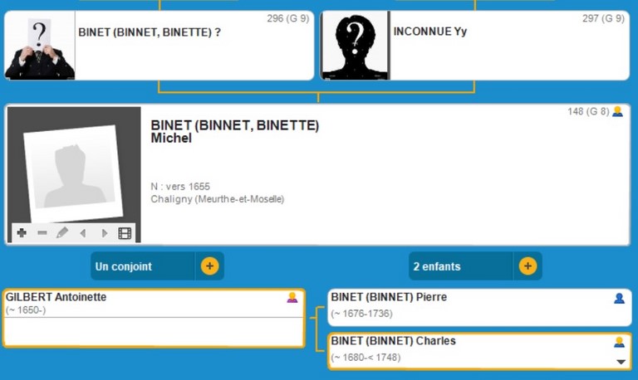The width and height of the screenshot is (638, 380).
Task: Click the plus icon in the photo toolbar
Action: 22,233
